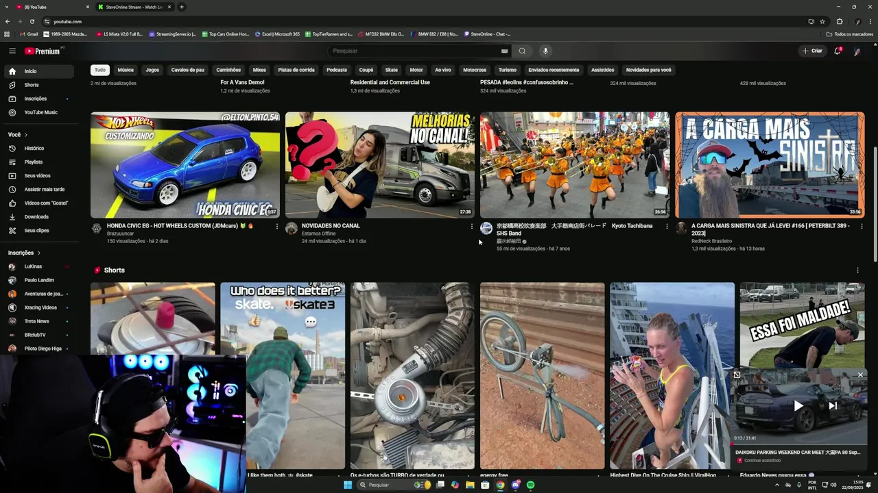
Task: Select the Novidades para você filter chip
Action: click(x=648, y=70)
